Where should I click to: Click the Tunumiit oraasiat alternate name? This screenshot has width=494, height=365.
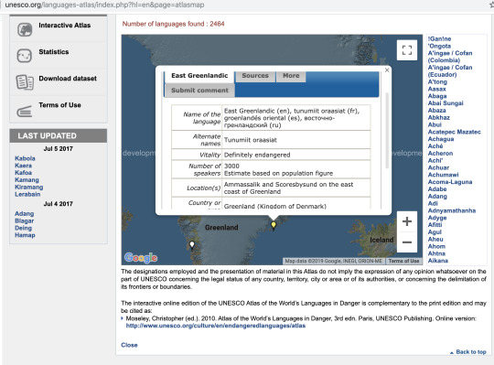[250, 140]
